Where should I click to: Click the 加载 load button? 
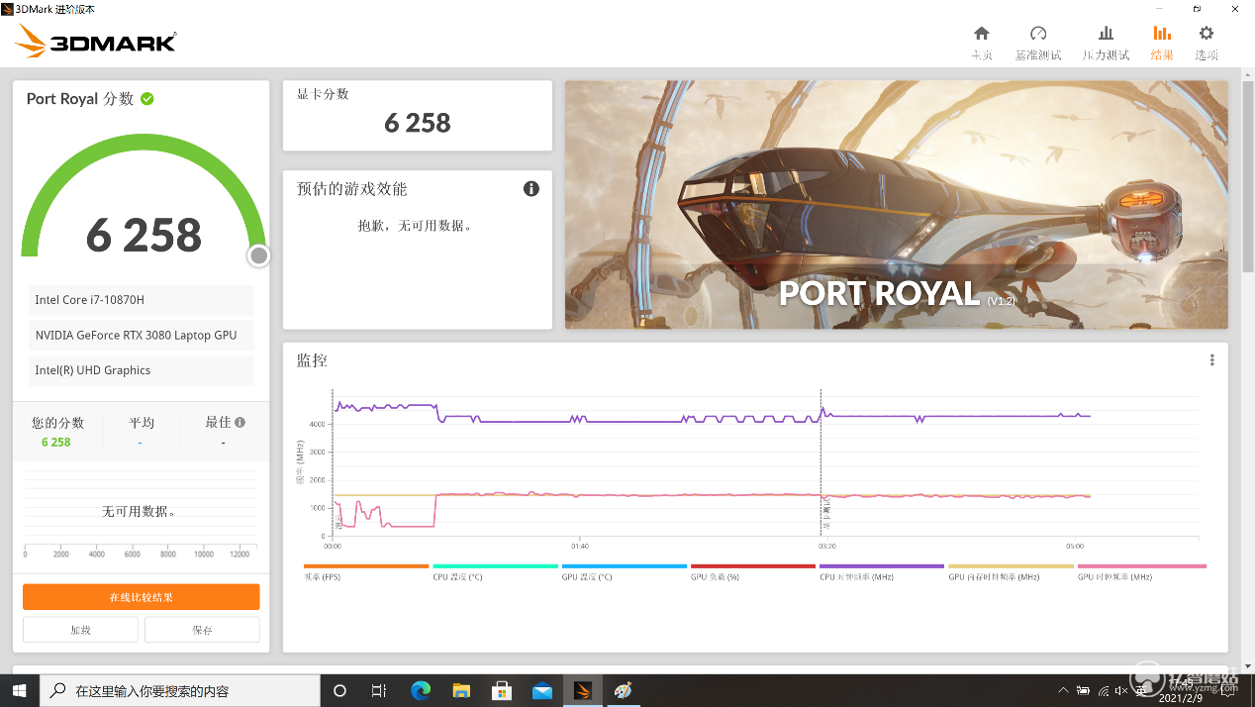(x=81, y=630)
